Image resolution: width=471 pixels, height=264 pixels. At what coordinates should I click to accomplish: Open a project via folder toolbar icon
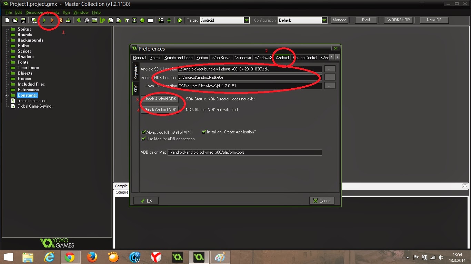pos(15,20)
